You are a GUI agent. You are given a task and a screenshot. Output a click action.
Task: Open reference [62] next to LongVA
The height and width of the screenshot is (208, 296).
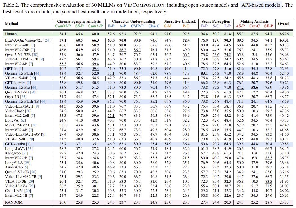(23, 120)
